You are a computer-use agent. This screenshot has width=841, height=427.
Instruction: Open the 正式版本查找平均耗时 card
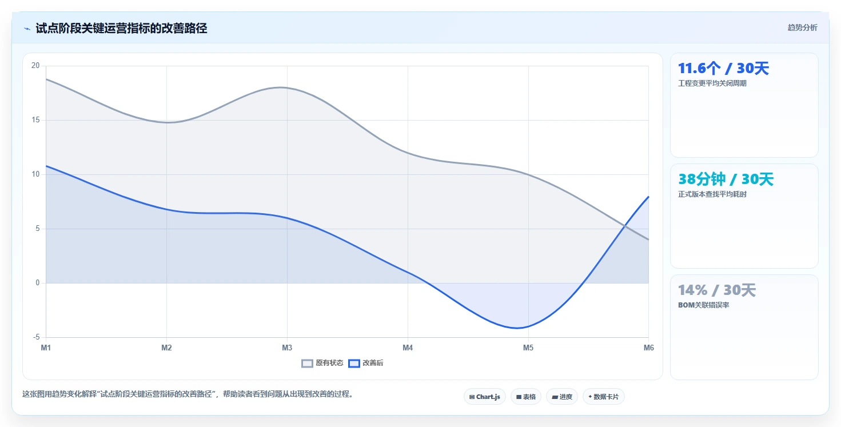point(744,216)
